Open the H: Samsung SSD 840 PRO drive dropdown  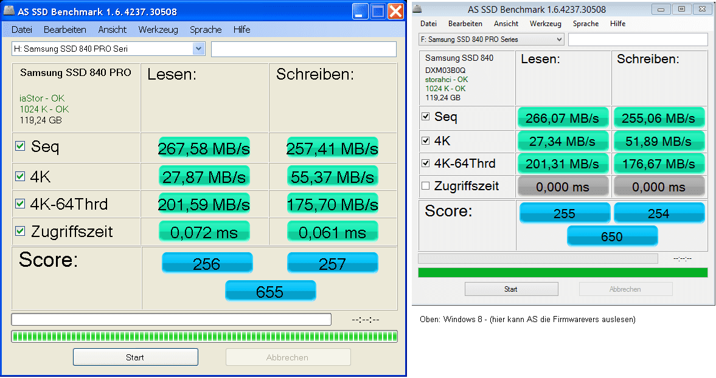(x=108, y=49)
